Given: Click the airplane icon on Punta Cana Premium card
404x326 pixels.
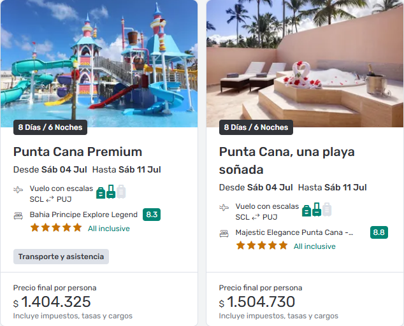Looking at the screenshot, I should click(18, 190).
